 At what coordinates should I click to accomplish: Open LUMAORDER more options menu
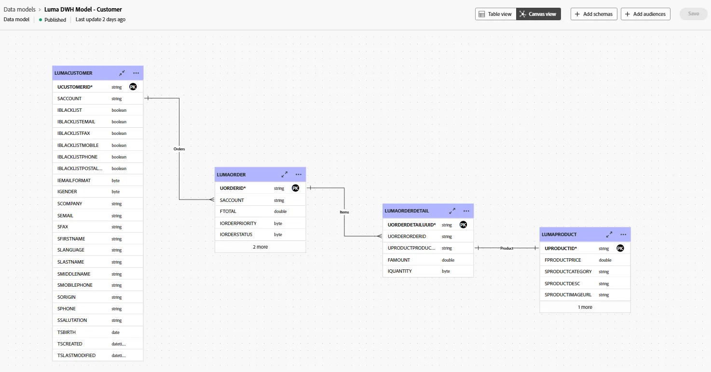299,174
